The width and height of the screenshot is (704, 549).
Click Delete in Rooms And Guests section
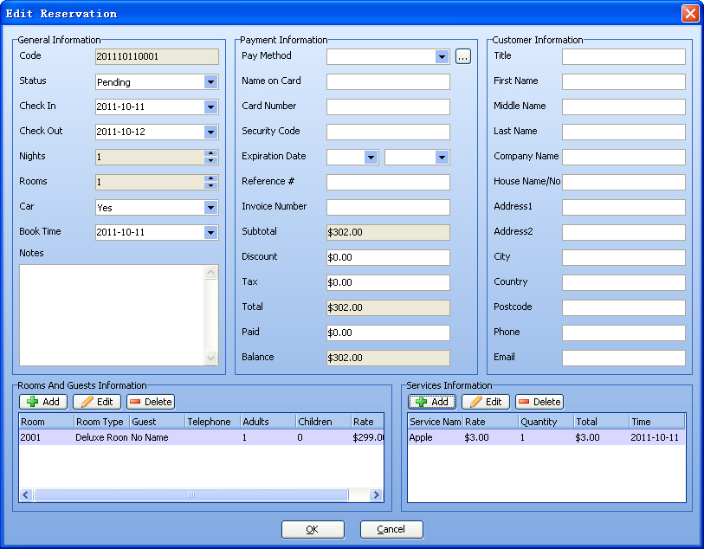[x=150, y=402]
